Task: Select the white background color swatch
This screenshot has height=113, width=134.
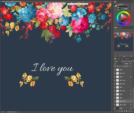Action: click(116, 6)
